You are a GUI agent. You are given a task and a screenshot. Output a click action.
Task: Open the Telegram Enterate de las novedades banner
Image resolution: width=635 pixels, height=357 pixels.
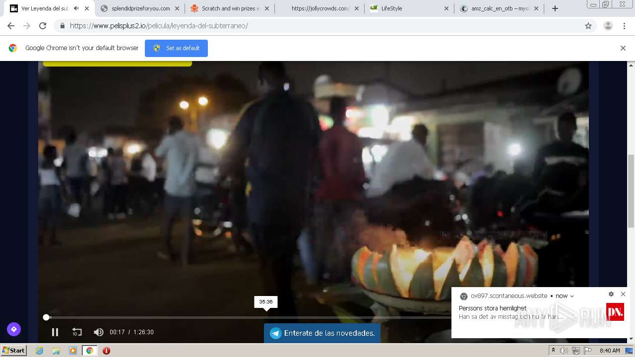(x=322, y=333)
